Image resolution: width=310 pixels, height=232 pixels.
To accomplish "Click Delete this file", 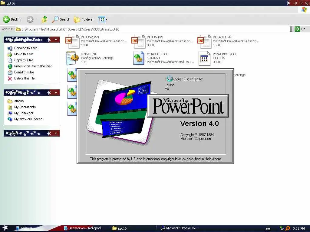I will click(x=24, y=78).
